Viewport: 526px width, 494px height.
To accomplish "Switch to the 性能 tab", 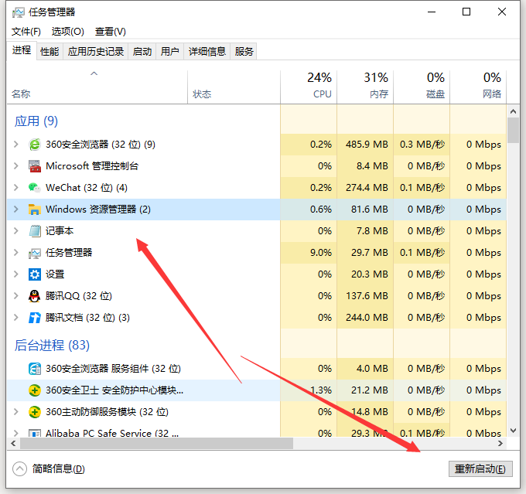I will coord(50,52).
